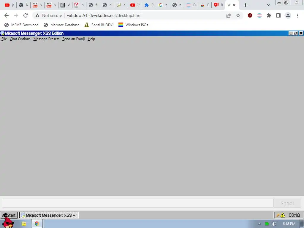The image size is (304, 228).
Task: Open the Extensions puzzle menu
Action: click(x=269, y=15)
